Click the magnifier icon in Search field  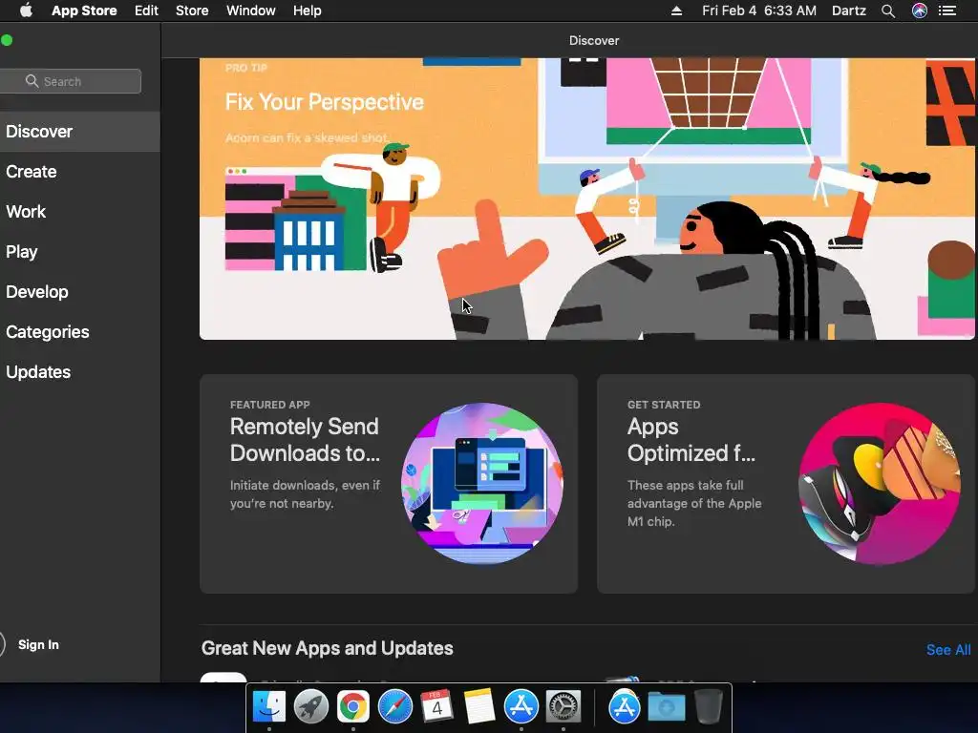(x=32, y=81)
